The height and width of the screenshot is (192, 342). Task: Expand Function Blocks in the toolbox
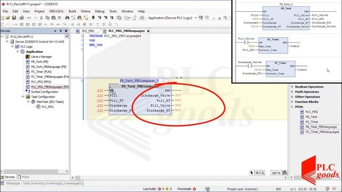click(x=292, y=102)
